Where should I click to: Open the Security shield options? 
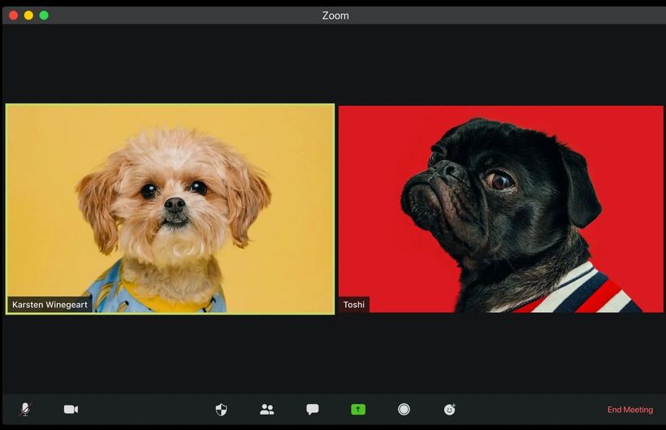(221, 410)
